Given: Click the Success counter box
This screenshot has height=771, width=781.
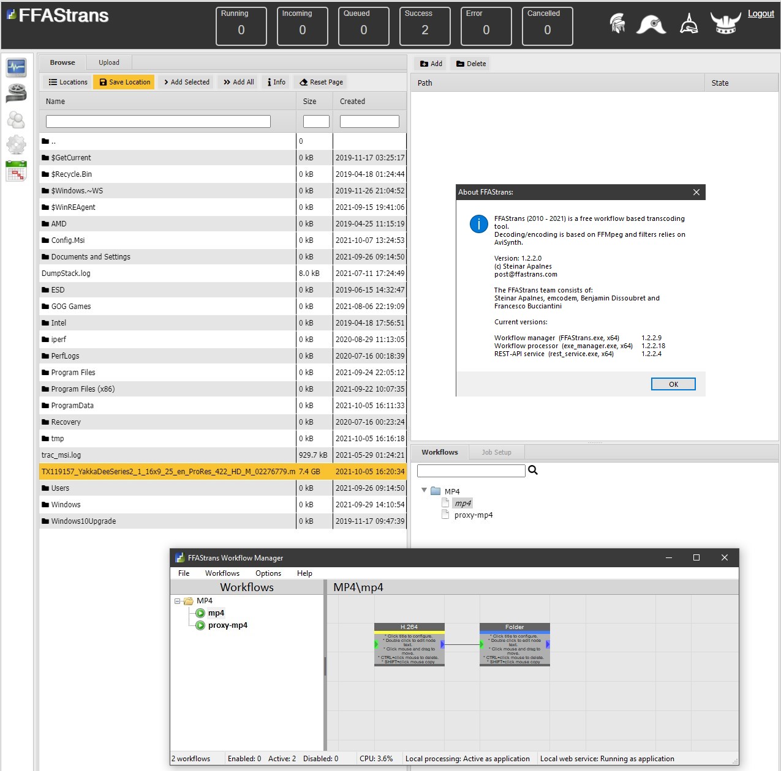Looking at the screenshot, I should 425,26.
